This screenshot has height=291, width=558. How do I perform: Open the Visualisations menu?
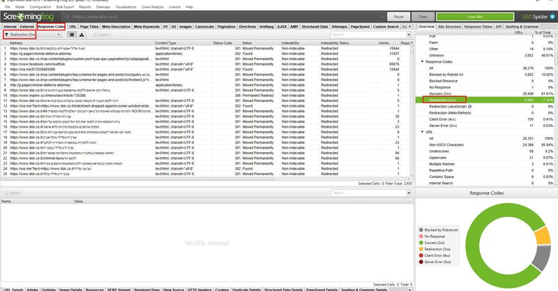tap(126, 7)
